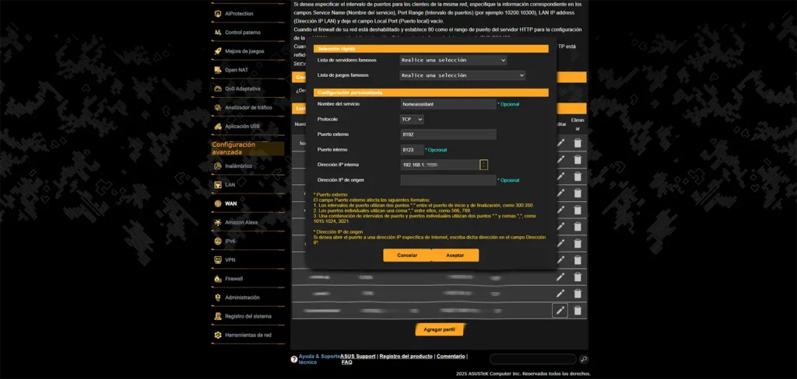
Task: Open Lista de servidores famosos dropdown
Action: (454, 60)
